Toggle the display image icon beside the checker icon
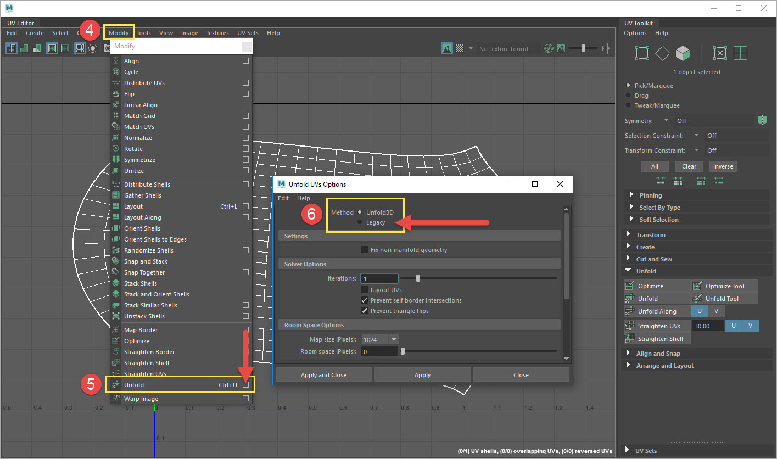The width and height of the screenshot is (777, 459). (447, 48)
